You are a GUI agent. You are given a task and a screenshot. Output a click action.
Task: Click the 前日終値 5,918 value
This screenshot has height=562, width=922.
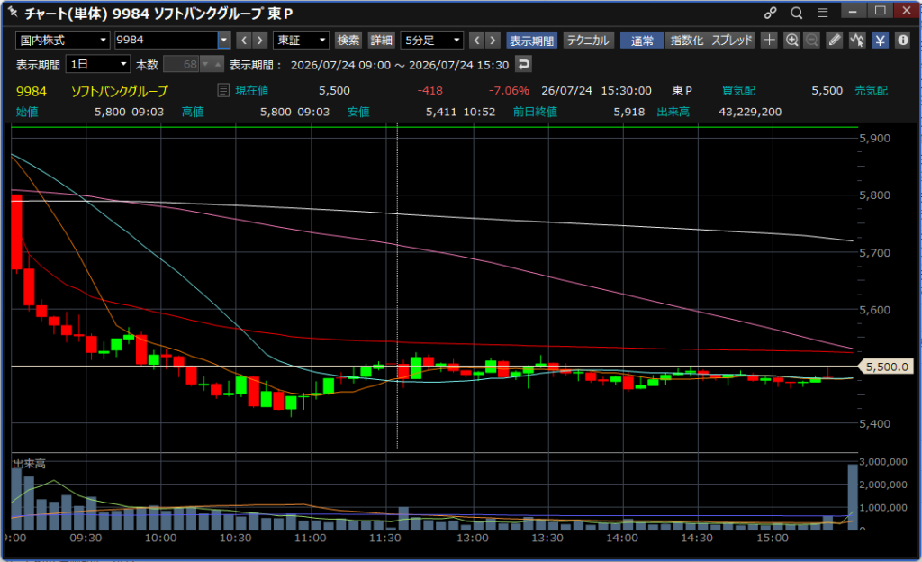[629, 112]
